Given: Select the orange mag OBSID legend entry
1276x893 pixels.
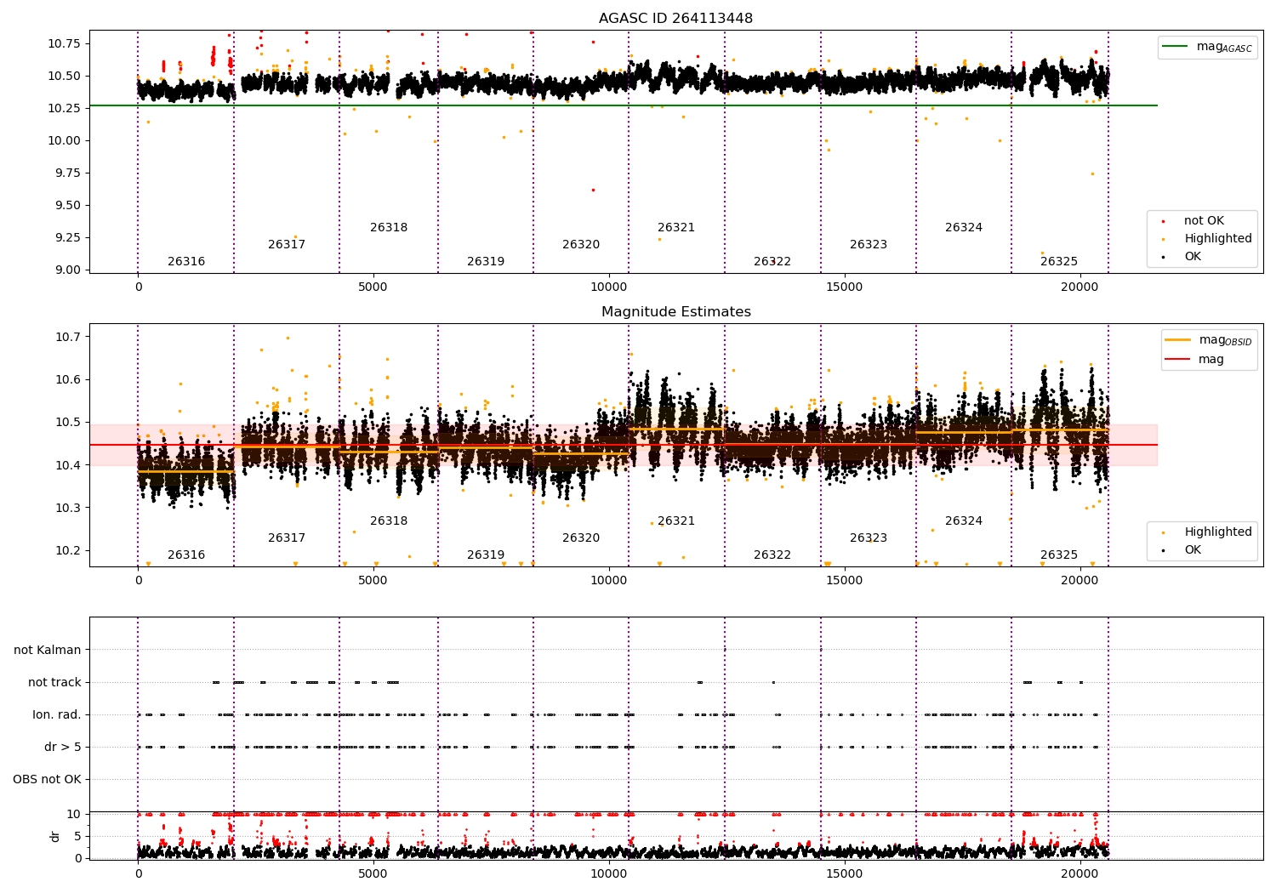Looking at the screenshot, I should pos(1208,340).
